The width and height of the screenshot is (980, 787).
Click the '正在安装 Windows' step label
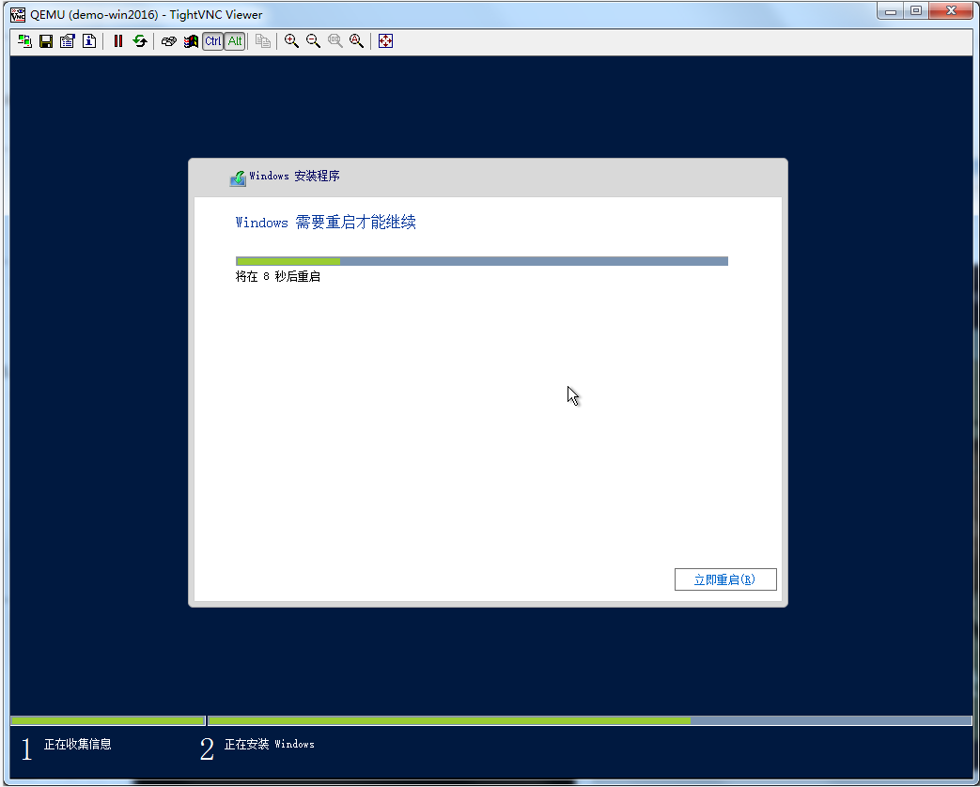270,744
